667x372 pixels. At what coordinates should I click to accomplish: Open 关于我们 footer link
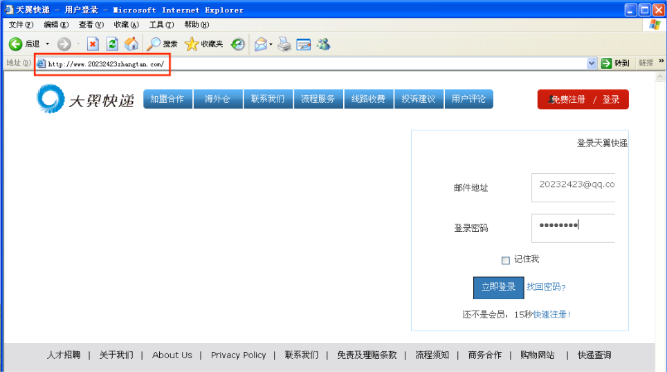pyautogui.click(x=116, y=355)
